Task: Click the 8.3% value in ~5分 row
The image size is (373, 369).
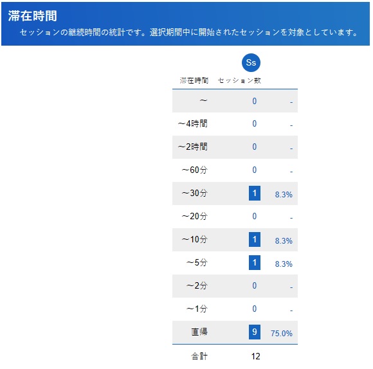Action: tap(284, 264)
